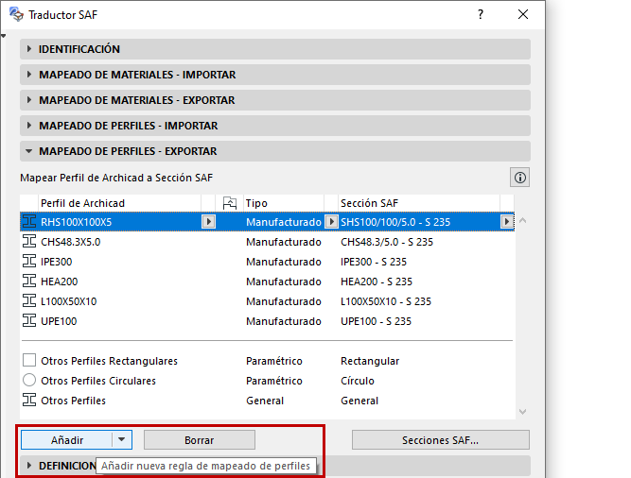
Task: Click the info icon beside the mapping description
Action: point(519,178)
